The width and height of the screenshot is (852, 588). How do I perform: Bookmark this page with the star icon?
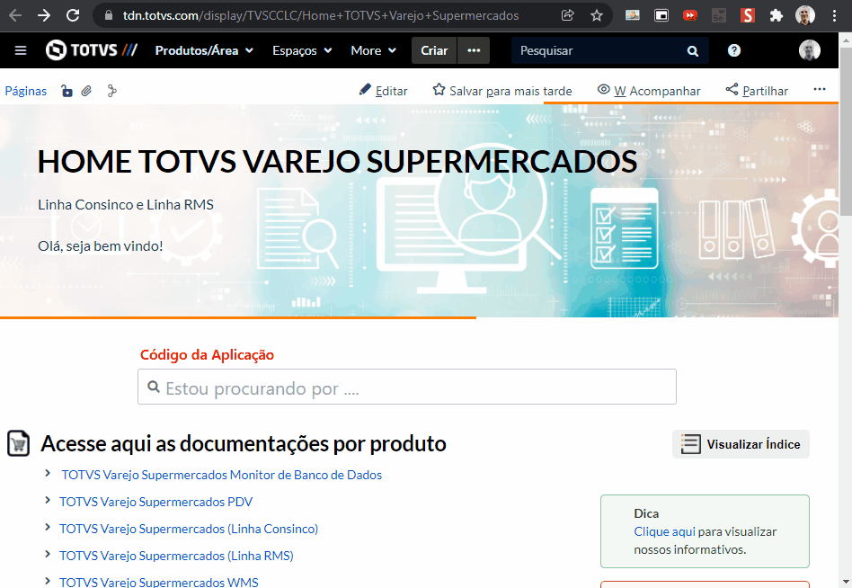[597, 15]
